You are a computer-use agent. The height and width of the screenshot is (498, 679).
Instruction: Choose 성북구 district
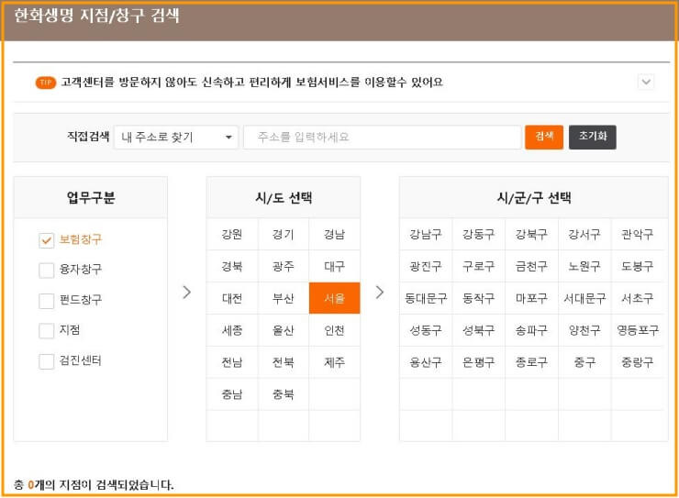pyautogui.click(x=478, y=330)
